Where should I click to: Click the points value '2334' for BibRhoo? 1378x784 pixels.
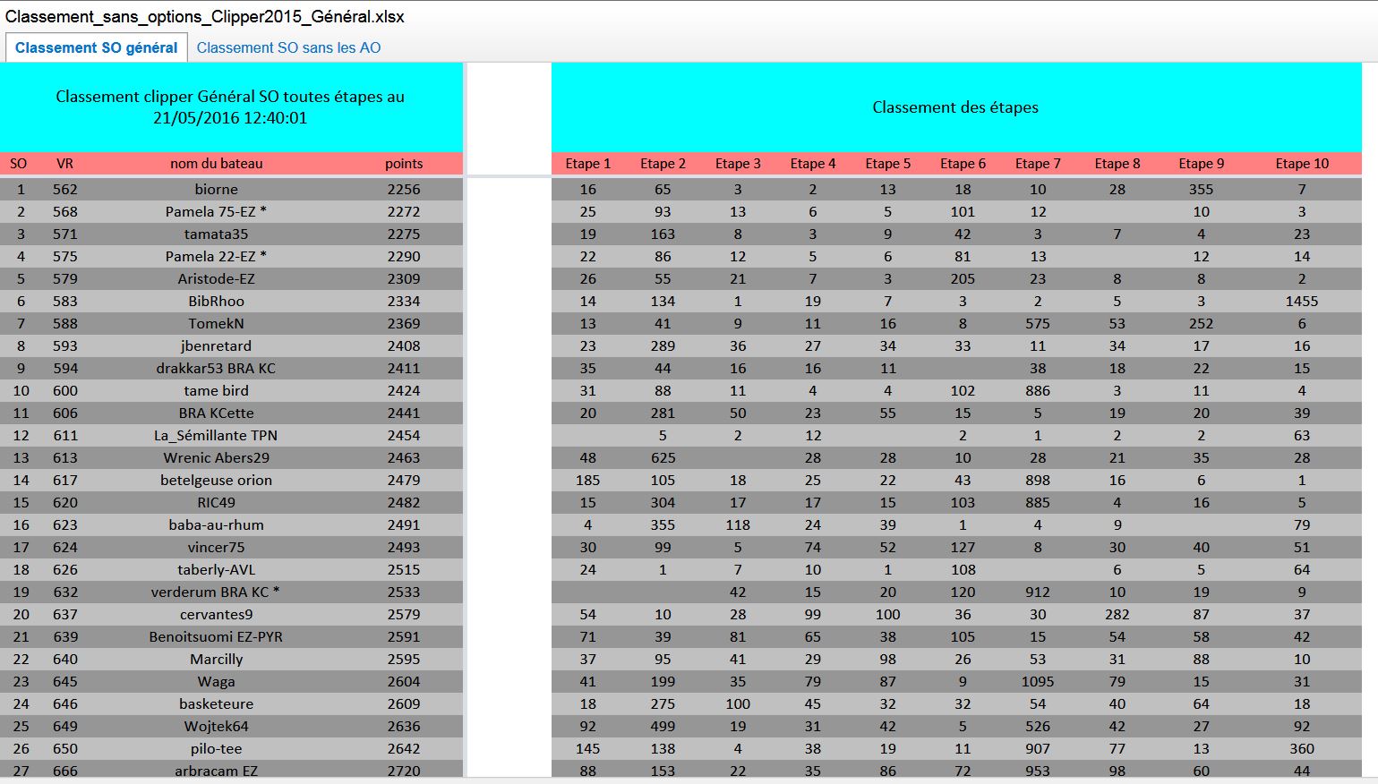[x=404, y=302]
